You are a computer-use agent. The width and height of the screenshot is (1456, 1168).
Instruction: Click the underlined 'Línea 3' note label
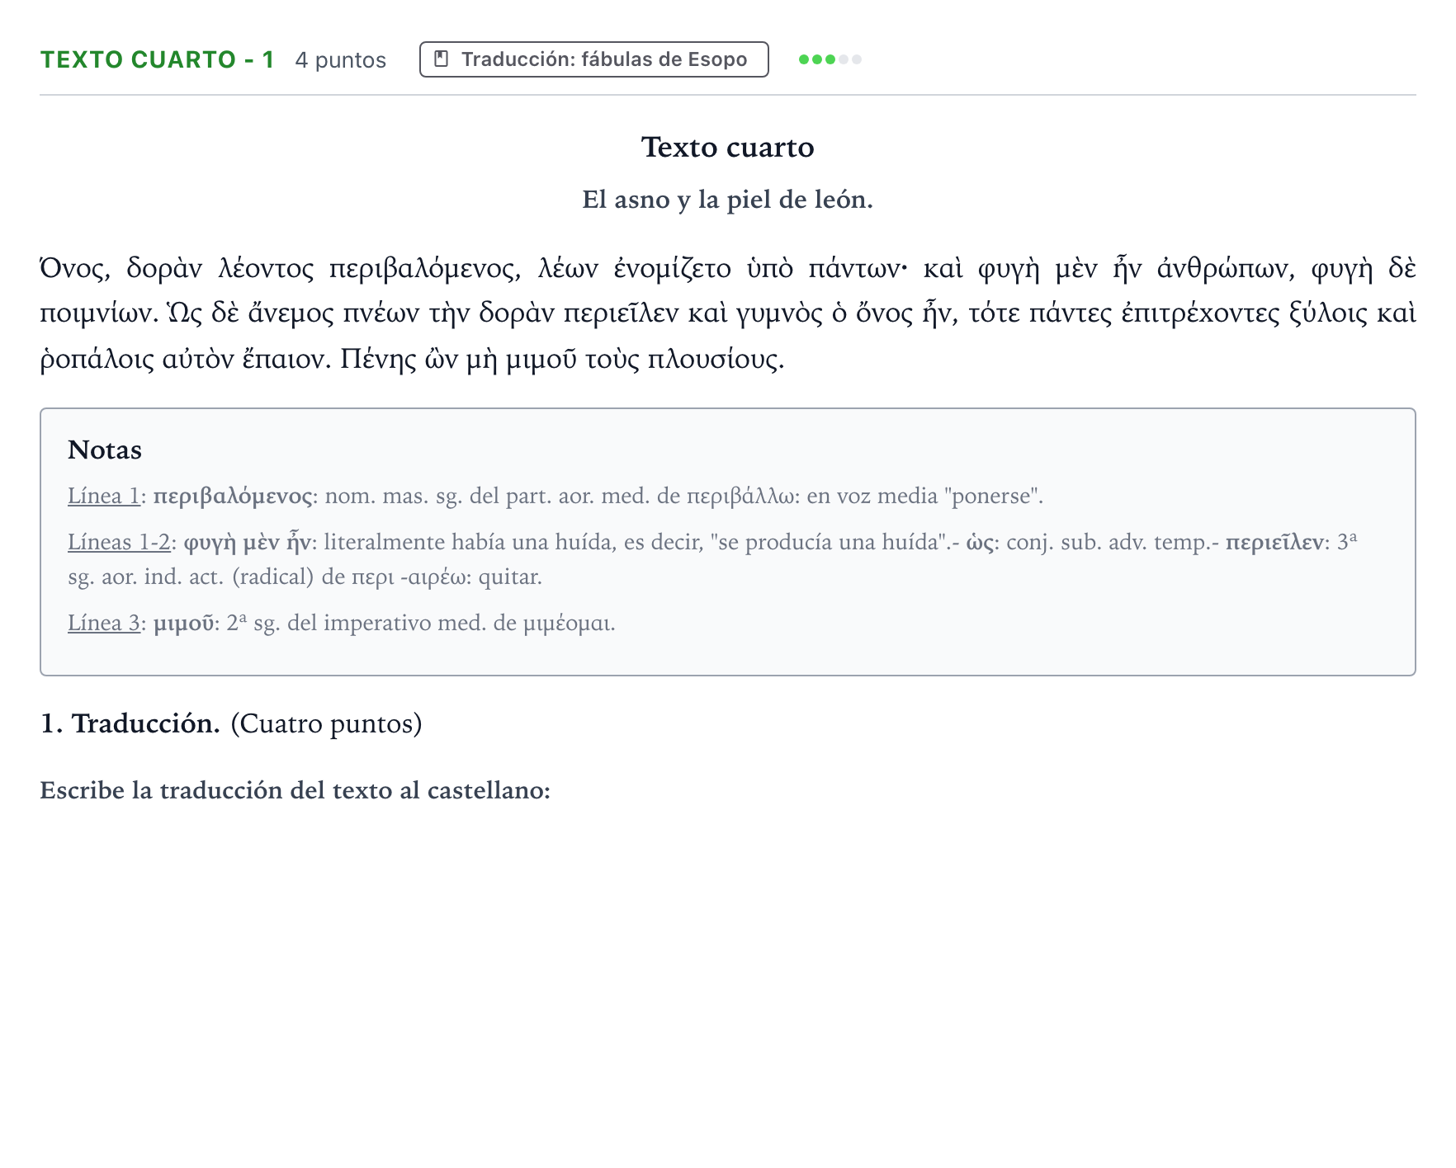click(104, 623)
